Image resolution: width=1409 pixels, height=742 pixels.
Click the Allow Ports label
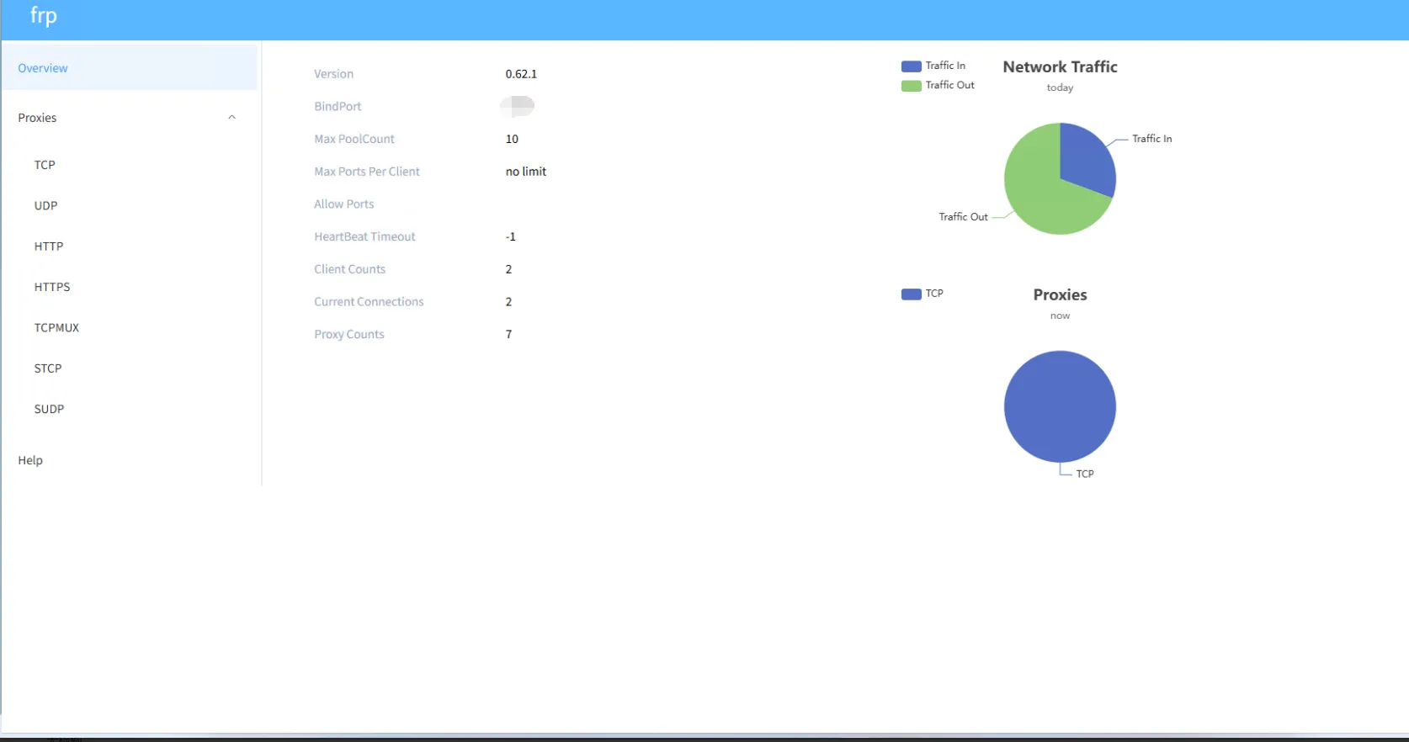click(x=343, y=204)
